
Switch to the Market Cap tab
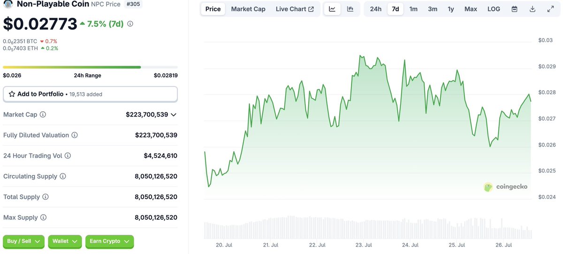pyautogui.click(x=248, y=9)
